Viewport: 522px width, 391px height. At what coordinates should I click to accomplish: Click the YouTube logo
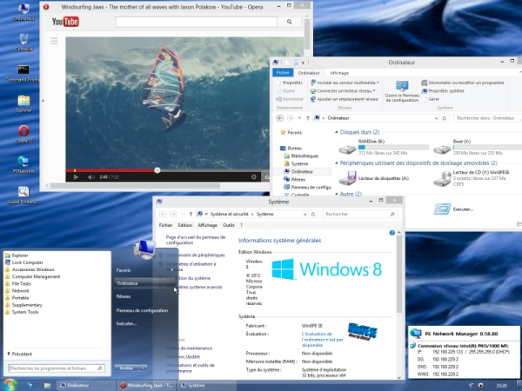click(65, 22)
